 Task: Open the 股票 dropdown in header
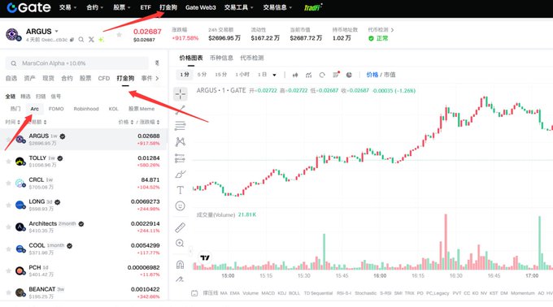coord(122,7)
